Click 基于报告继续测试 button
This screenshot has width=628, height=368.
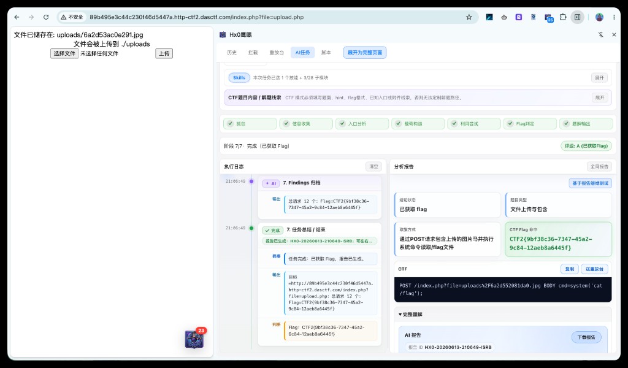pyautogui.click(x=590, y=183)
